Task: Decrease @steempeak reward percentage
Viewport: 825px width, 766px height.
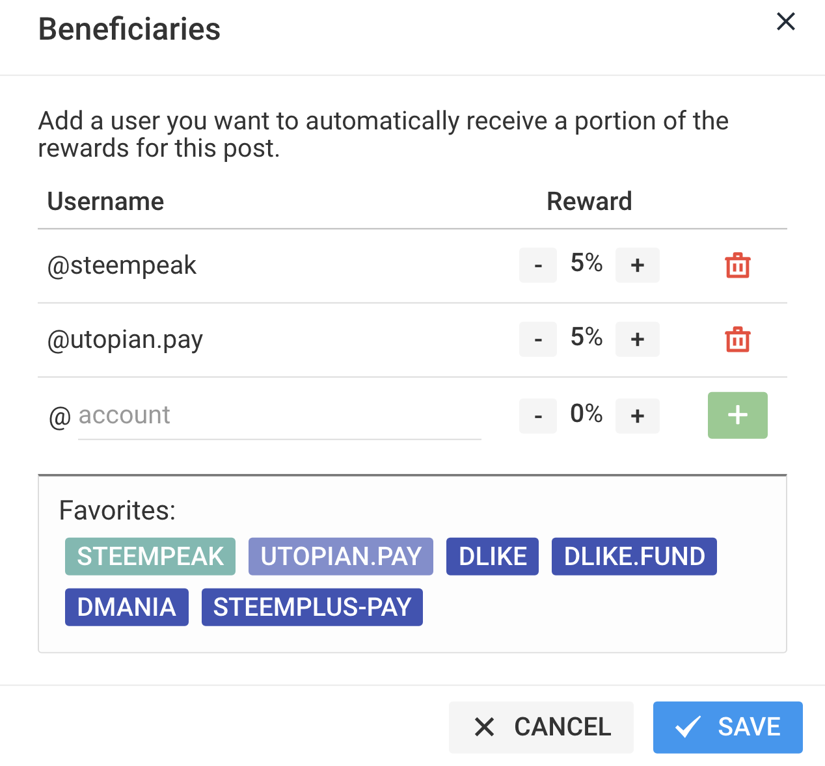Action: [x=538, y=265]
